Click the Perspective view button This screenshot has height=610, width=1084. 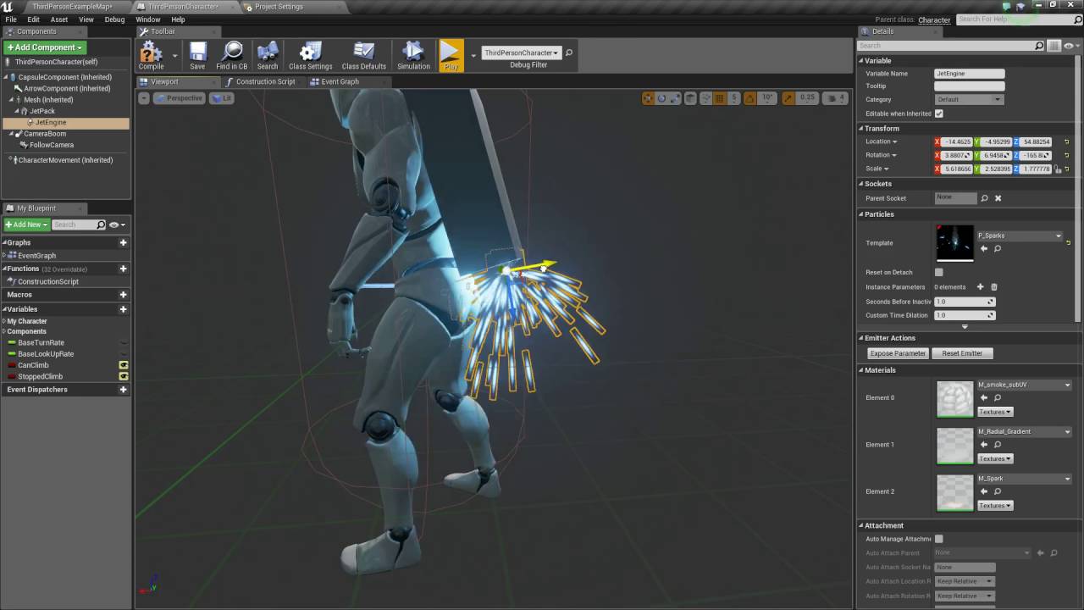(x=180, y=98)
